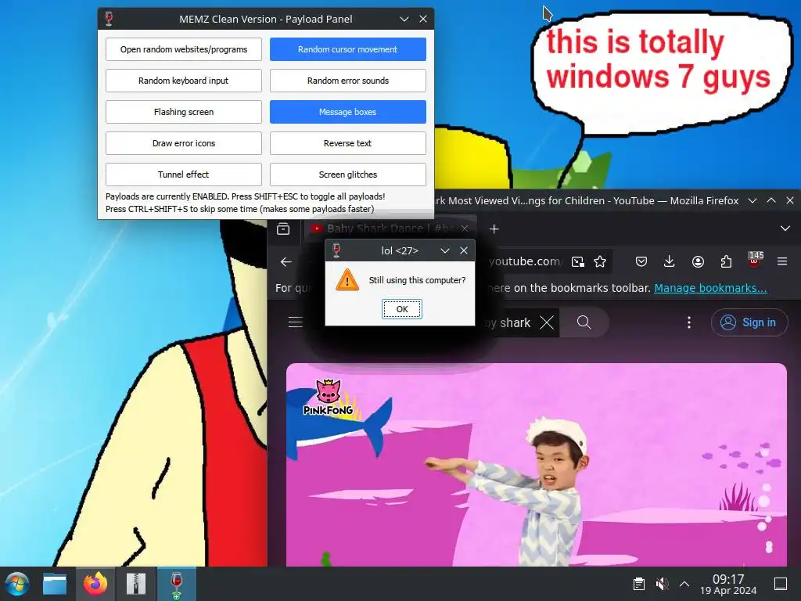
Task: Expand Firefox list all tabs chevron
Action: 785,229
